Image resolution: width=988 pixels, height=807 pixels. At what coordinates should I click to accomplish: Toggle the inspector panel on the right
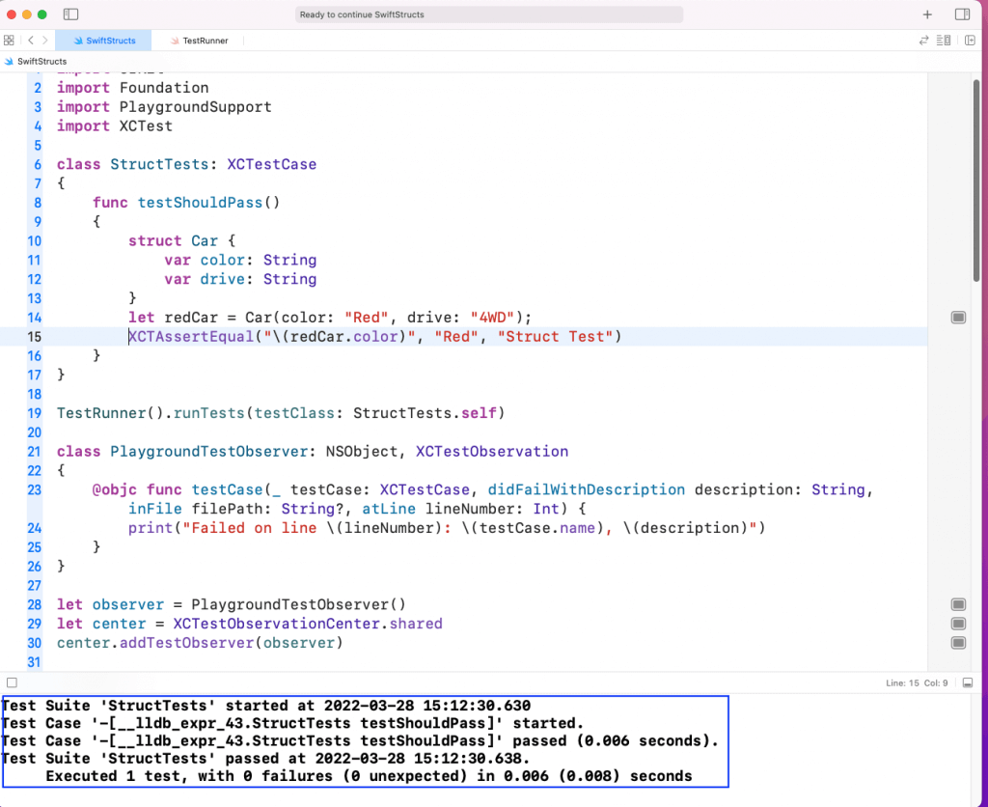click(x=962, y=14)
